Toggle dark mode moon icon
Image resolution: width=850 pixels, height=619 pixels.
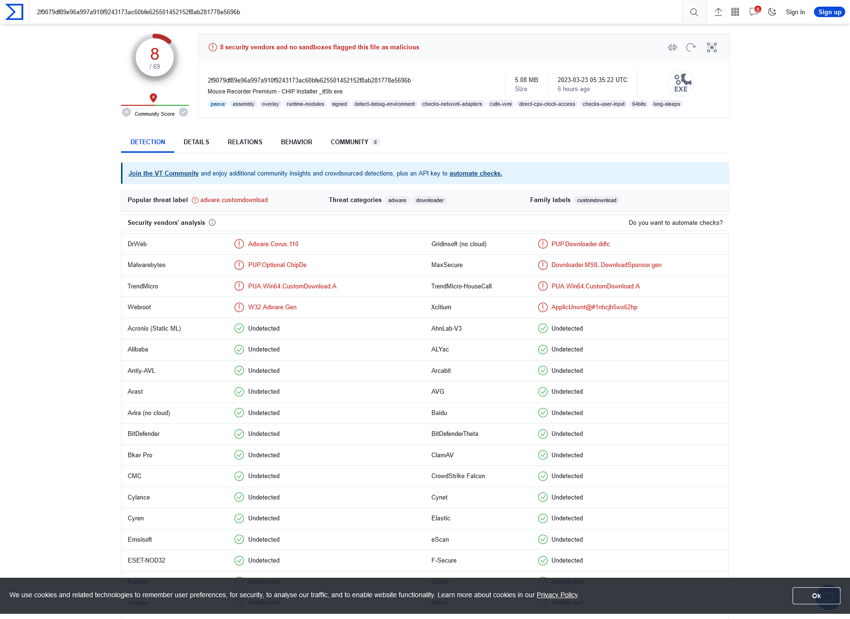tap(772, 12)
